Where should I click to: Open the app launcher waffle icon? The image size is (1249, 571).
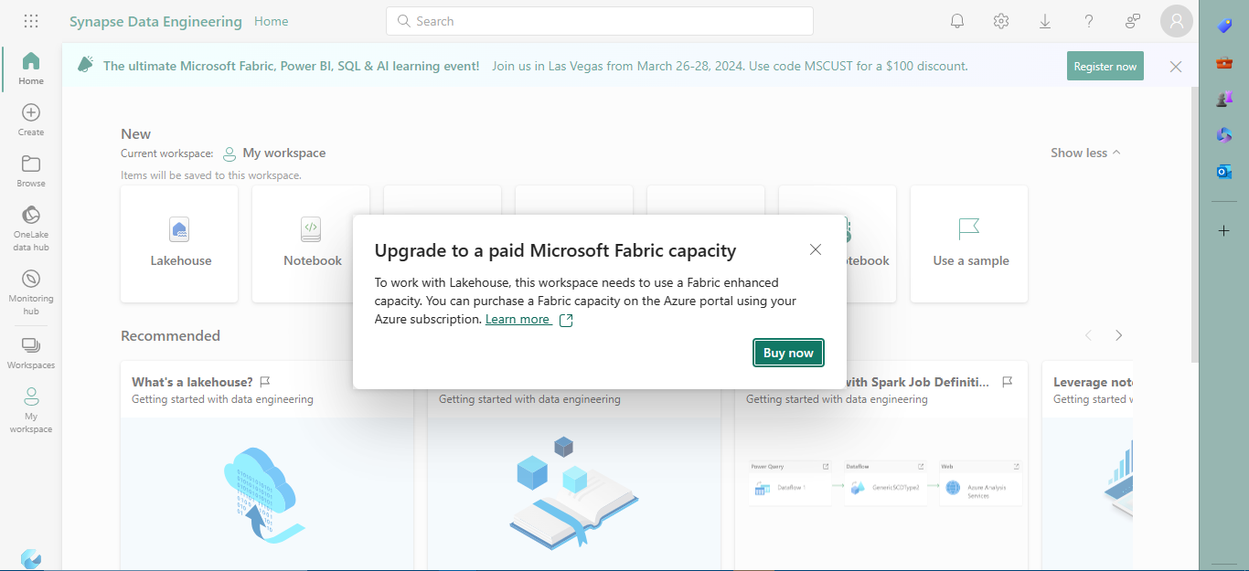30,21
